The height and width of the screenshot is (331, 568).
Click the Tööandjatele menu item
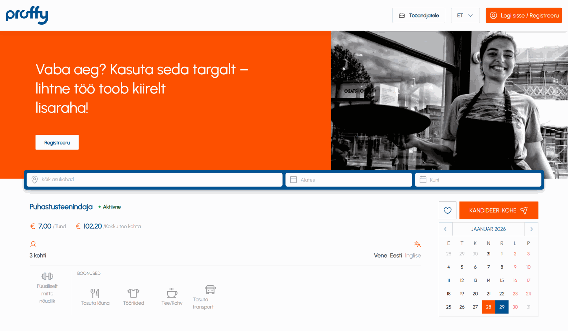pyautogui.click(x=419, y=15)
